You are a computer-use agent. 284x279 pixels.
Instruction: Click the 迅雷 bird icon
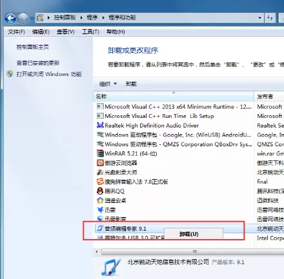pos(100,209)
